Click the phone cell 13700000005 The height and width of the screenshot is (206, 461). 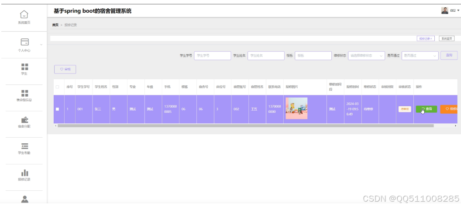170,109
